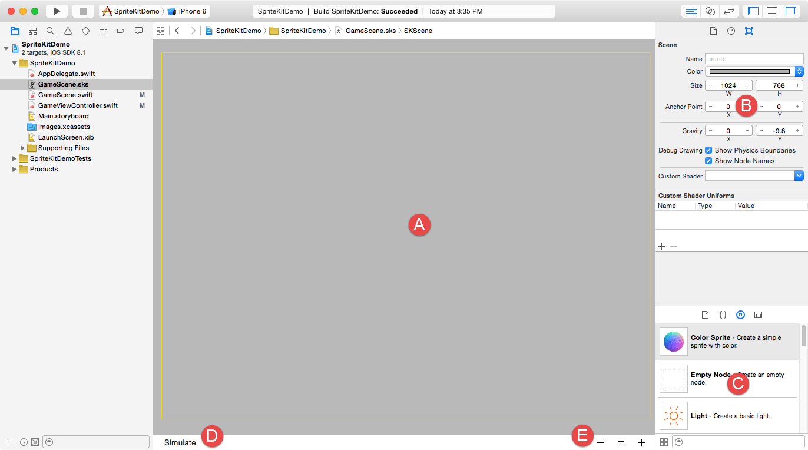Uncheck Show Node Names

pos(709,161)
